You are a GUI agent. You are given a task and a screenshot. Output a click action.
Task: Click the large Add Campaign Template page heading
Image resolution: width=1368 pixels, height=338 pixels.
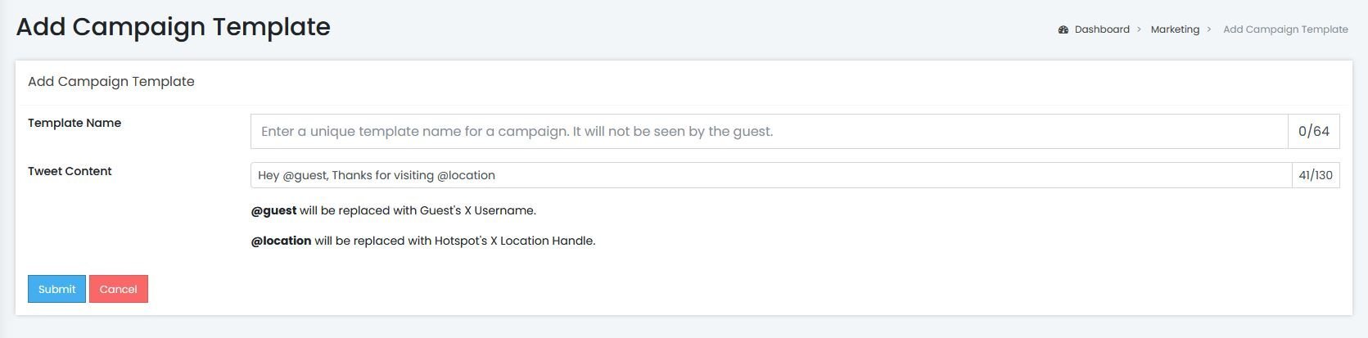click(173, 27)
